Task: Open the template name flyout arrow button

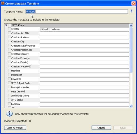Action: [x=131, y=11]
